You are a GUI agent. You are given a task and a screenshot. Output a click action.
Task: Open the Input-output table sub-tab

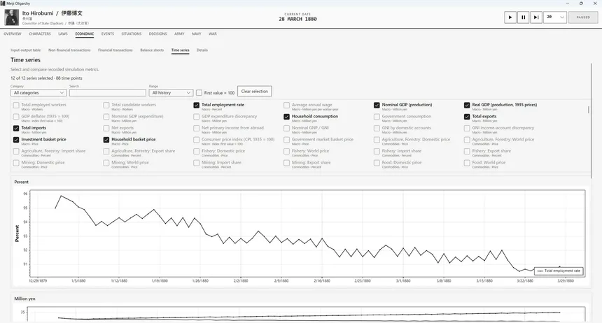26,50
